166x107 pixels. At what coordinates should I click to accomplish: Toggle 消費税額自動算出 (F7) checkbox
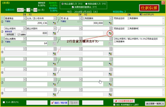pyautogui.click(x=73, y=7)
